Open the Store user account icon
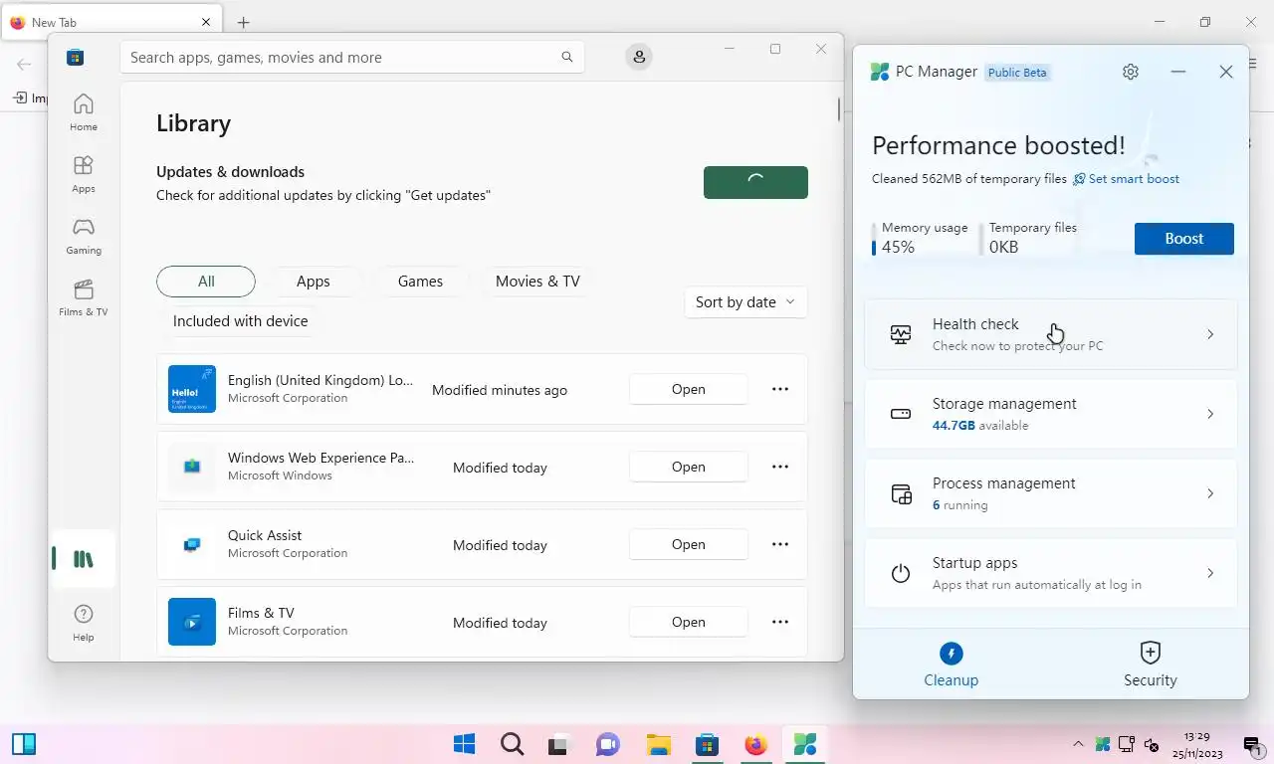Screen dimensions: 1274x764 click(x=639, y=58)
